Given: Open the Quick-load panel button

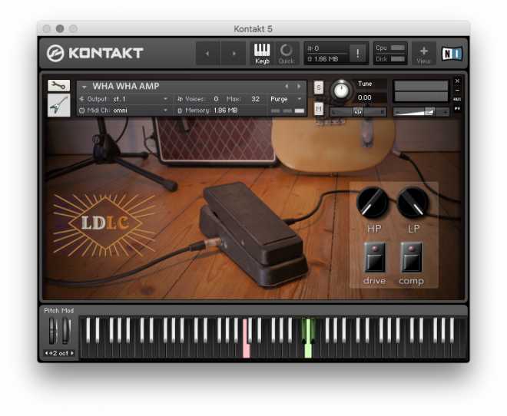Looking at the screenshot, I should [x=287, y=53].
